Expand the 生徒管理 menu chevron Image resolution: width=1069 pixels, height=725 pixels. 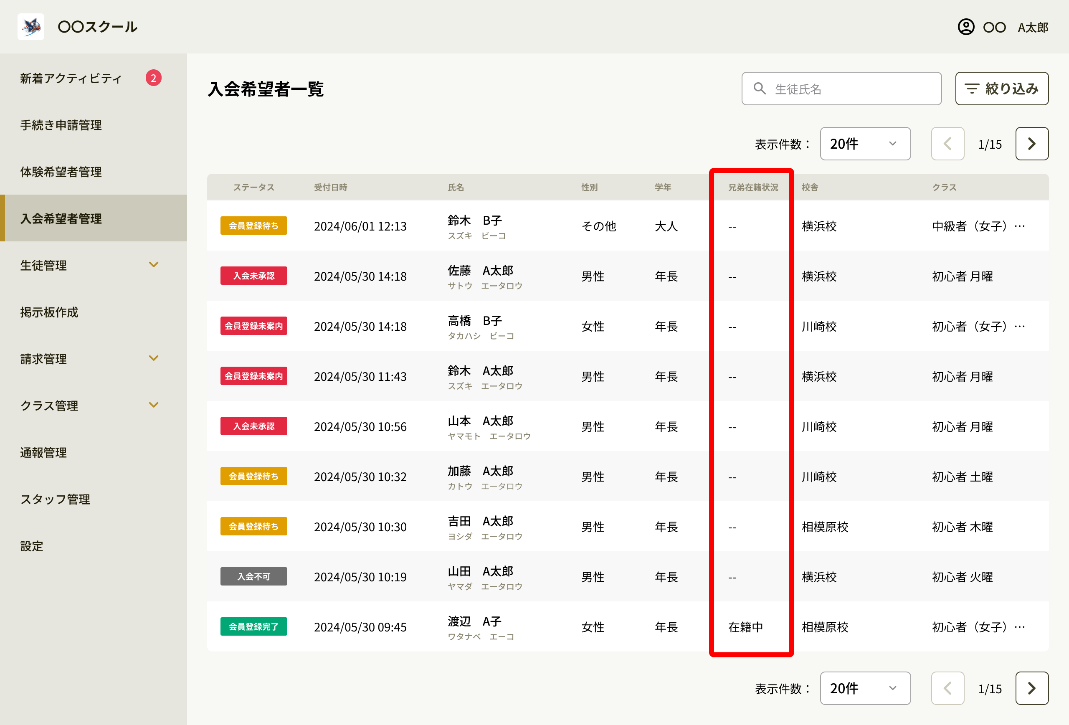(154, 264)
